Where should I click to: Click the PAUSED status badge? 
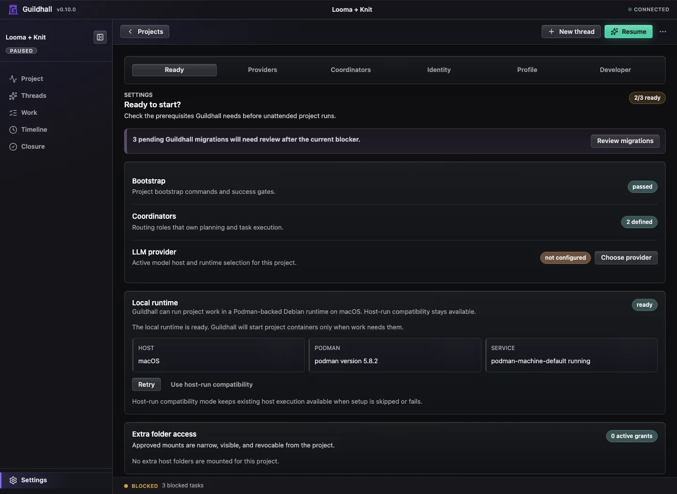pyautogui.click(x=21, y=51)
